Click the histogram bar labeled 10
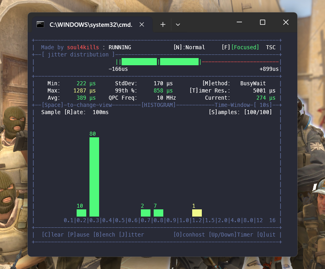Viewport: 325px width, 269px height. (81, 213)
